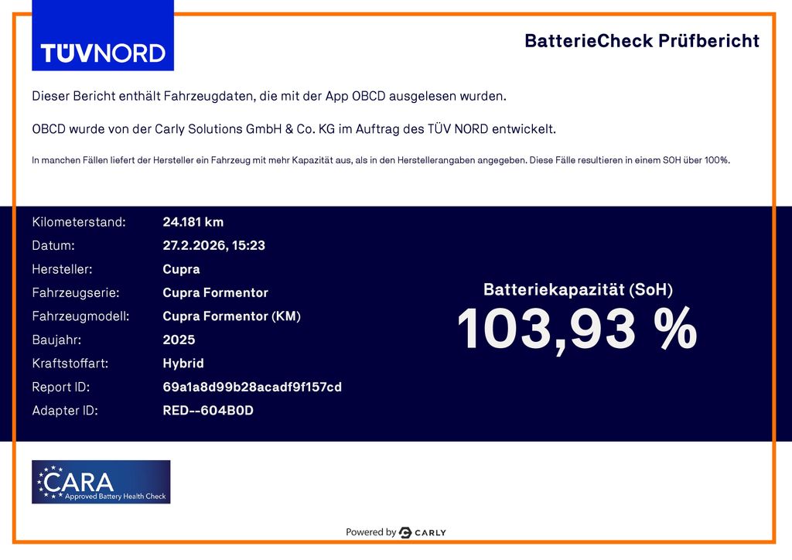Click the Report ID label

point(60,387)
